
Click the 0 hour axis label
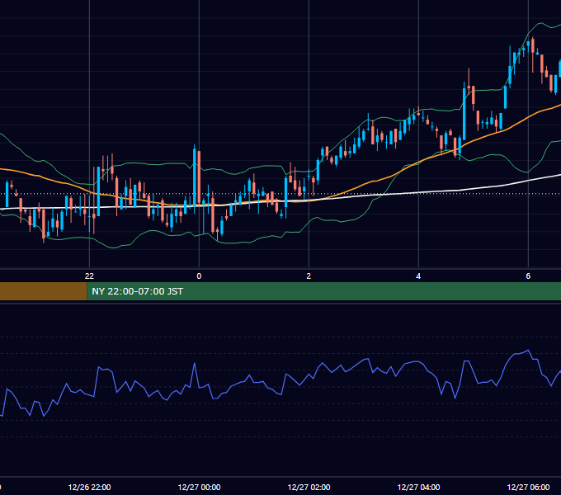[199, 276]
